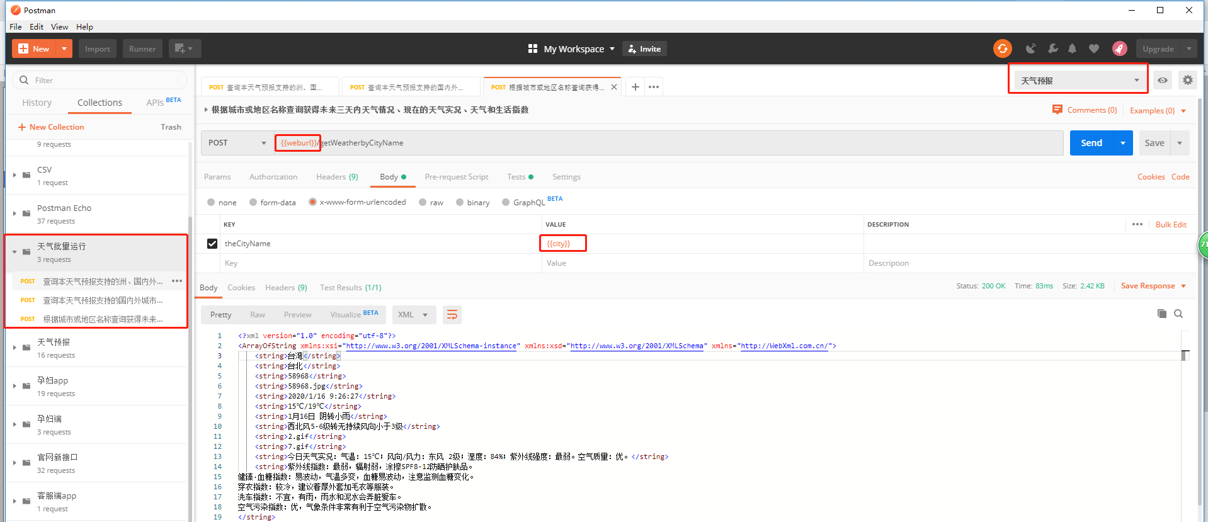Image resolution: width=1208 pixels, height=522 pixels.
Task: Select x-www-form-urlencoded body type
Action: click(x=312, y=202)
